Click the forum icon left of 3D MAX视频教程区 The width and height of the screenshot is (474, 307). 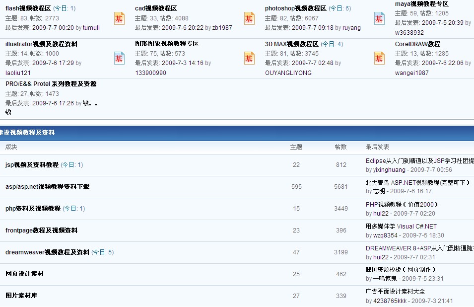click(x=249, y=58)
